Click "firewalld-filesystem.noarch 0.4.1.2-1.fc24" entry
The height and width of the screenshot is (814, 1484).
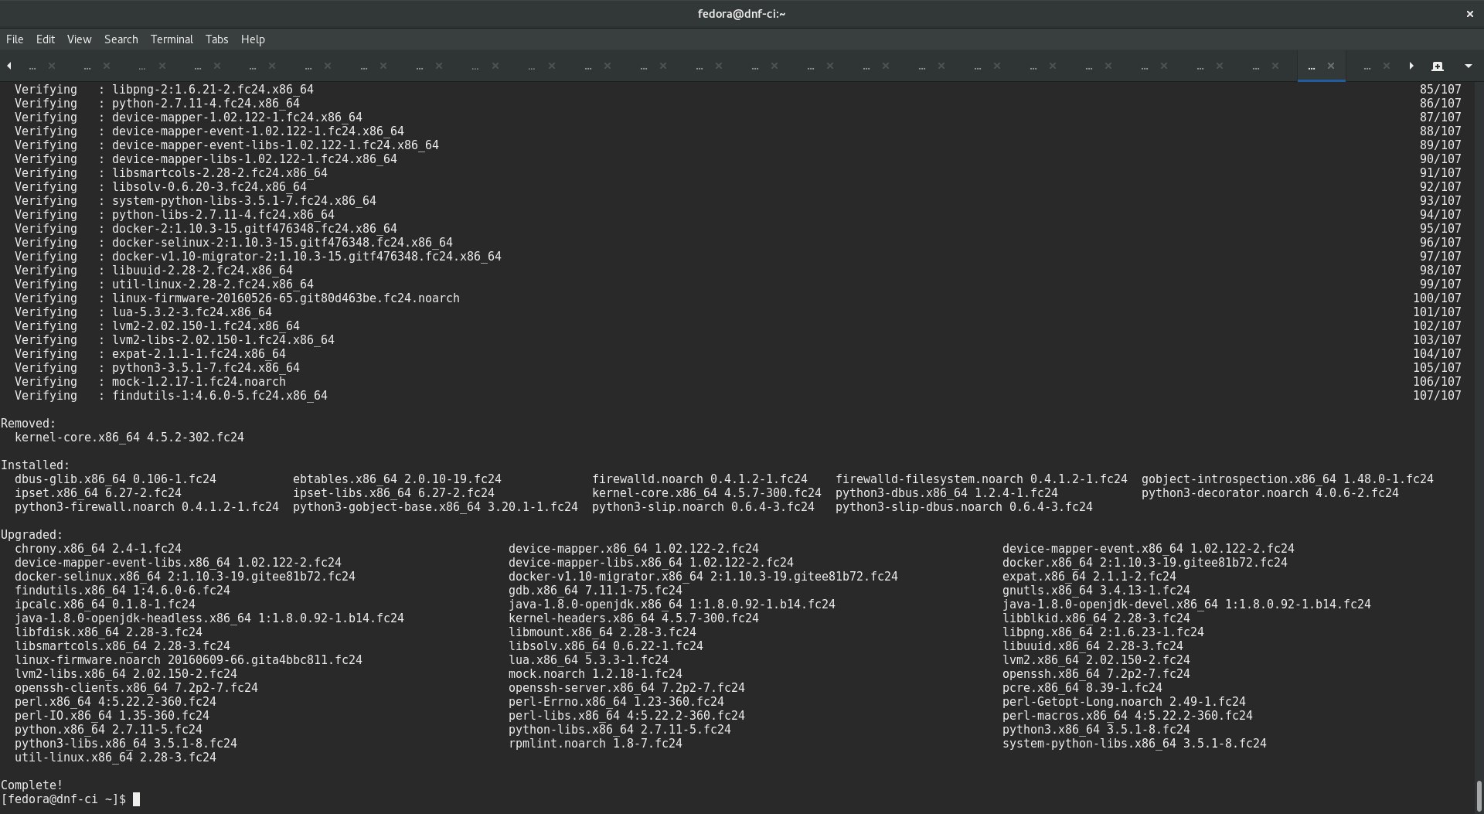pos(982,479)
